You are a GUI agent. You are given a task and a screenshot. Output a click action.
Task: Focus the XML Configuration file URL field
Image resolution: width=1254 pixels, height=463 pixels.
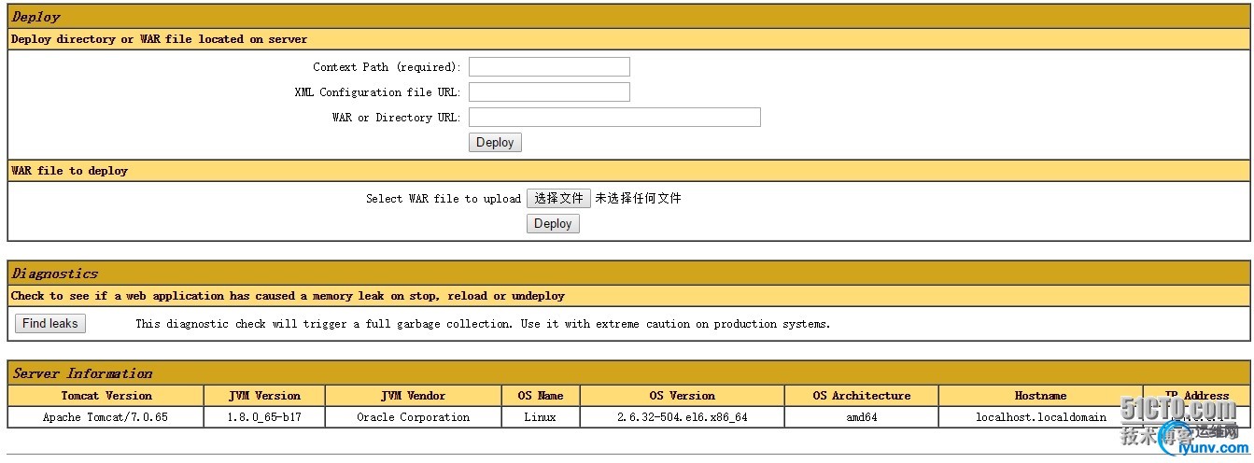click(549, 92)
